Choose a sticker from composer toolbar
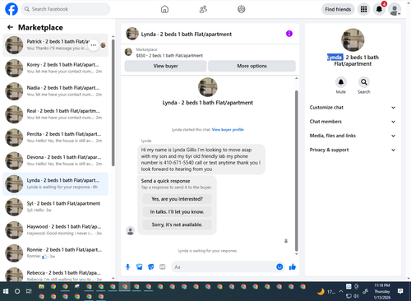This screenshot has width=411, height=301. pos(151,266)
